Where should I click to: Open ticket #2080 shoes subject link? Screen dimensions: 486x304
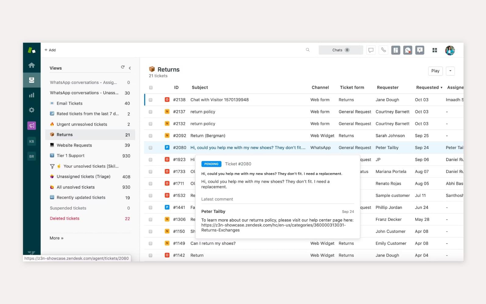(248, 147)
